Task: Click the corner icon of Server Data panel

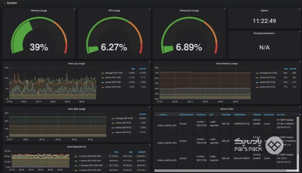Action: tap(300, 107)
